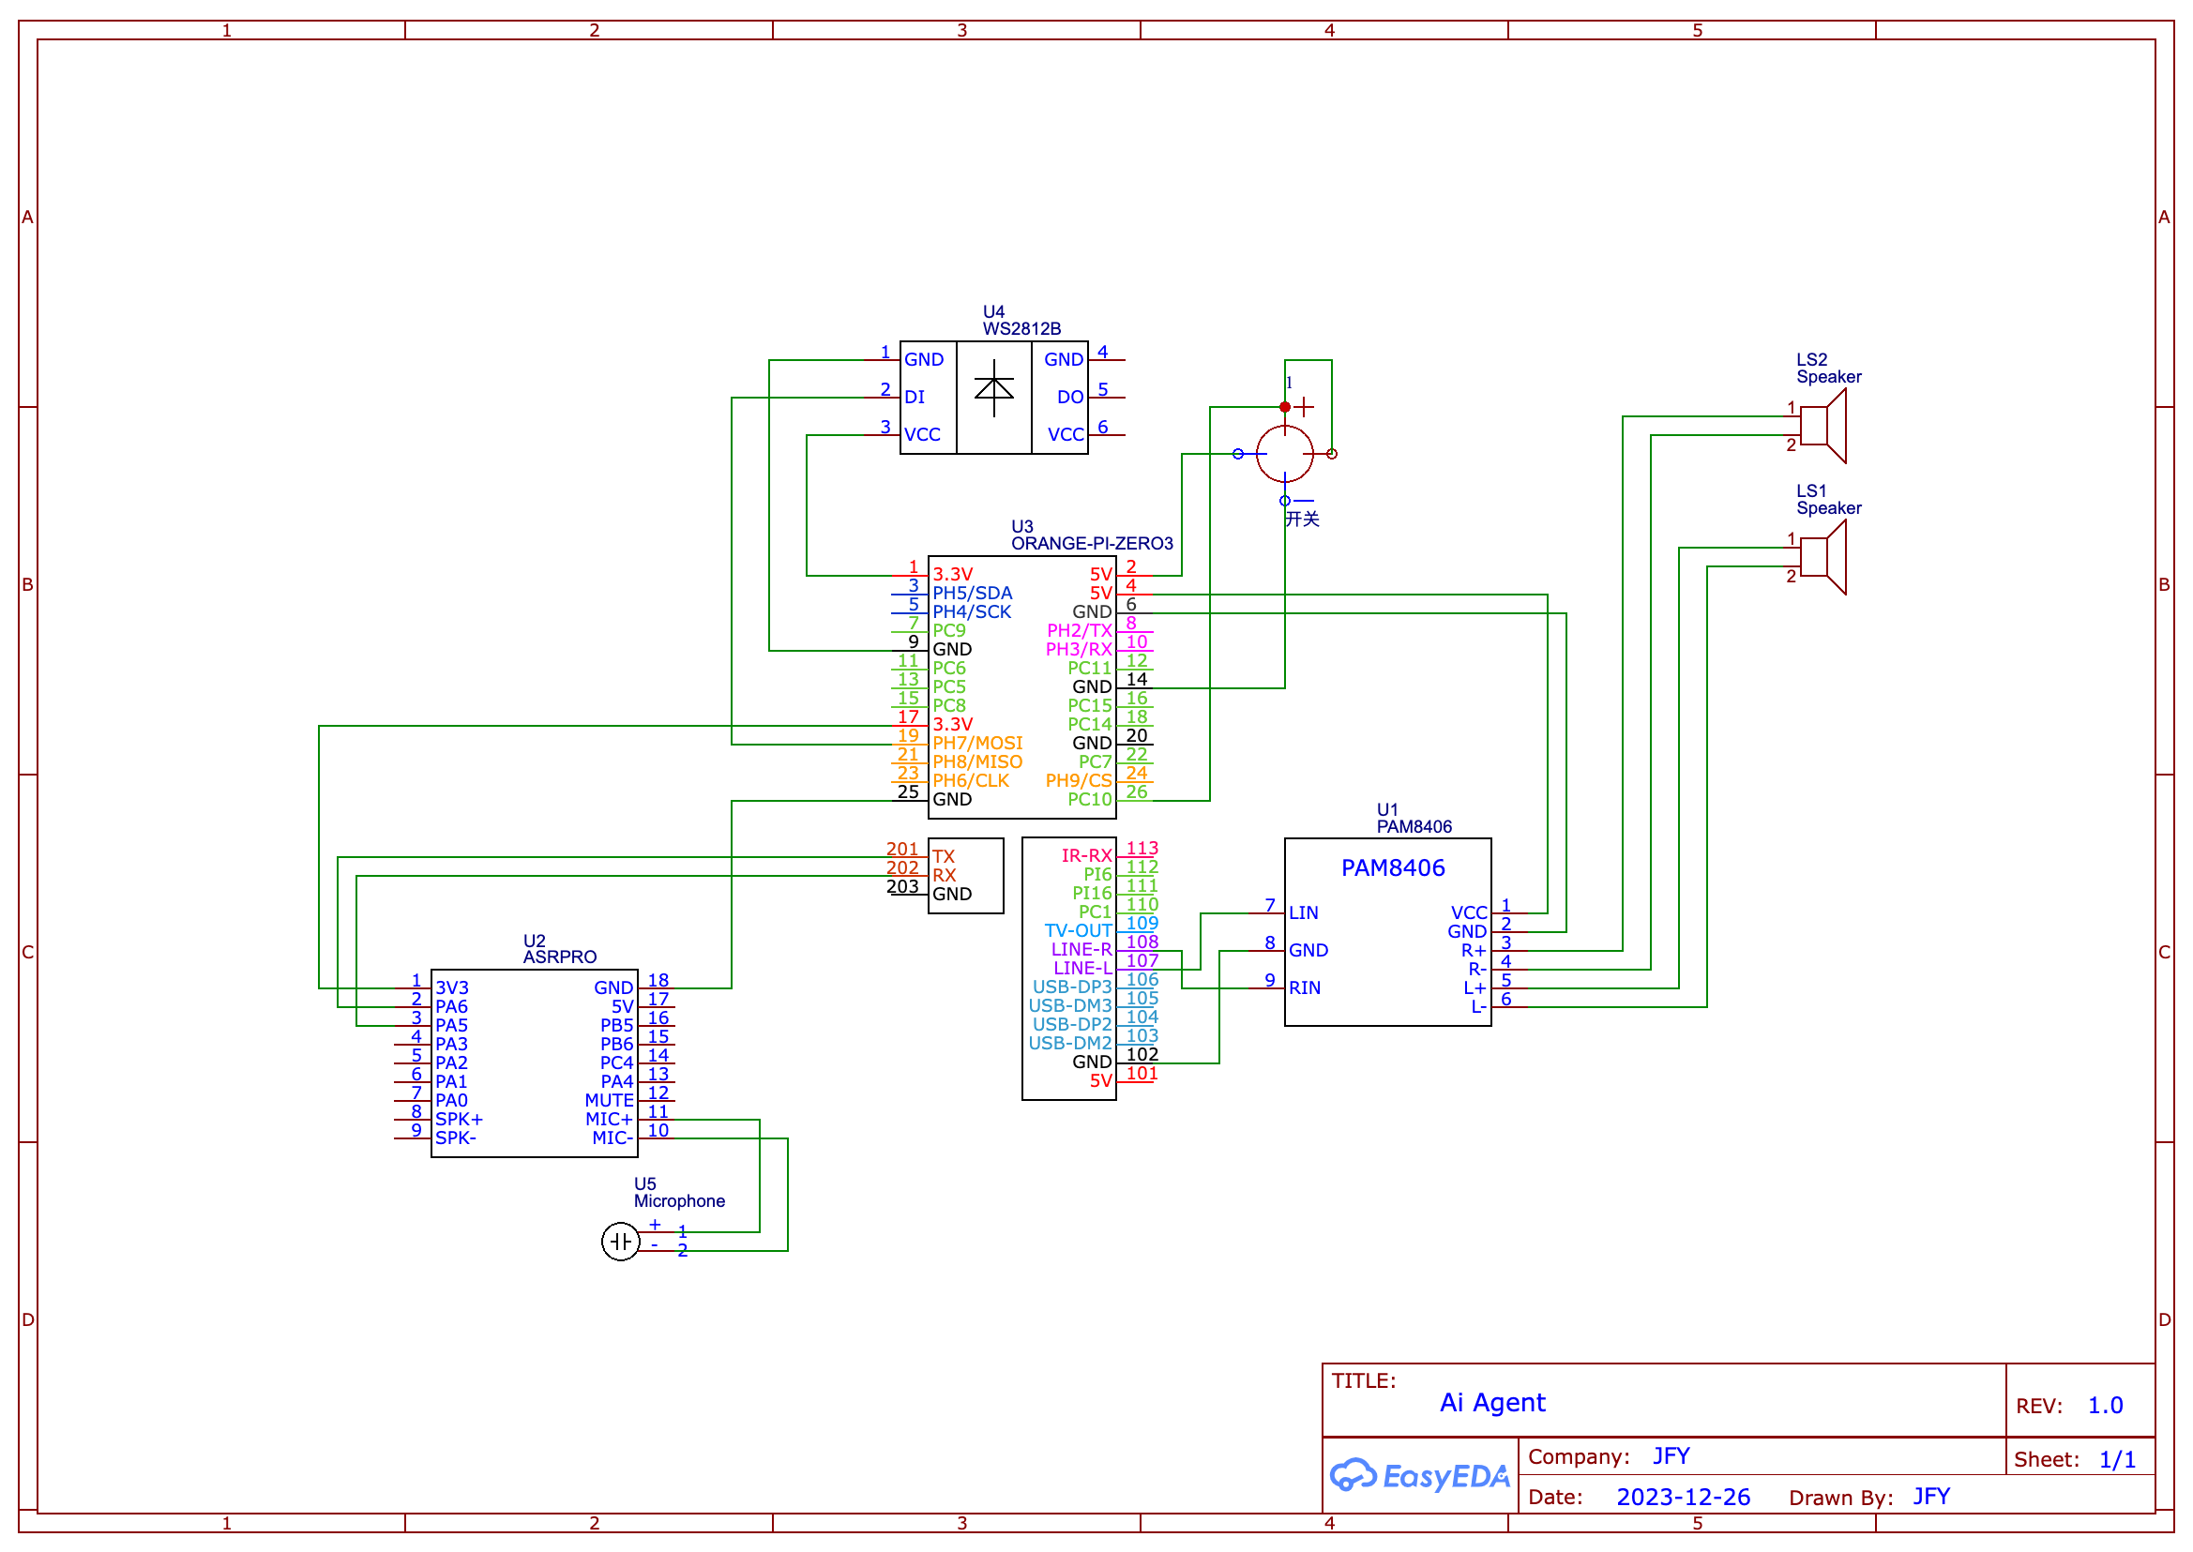The height and width of the screenshot is (1552, 2193).
Task: Select the U5 Microphone label
Action: 679,1193
